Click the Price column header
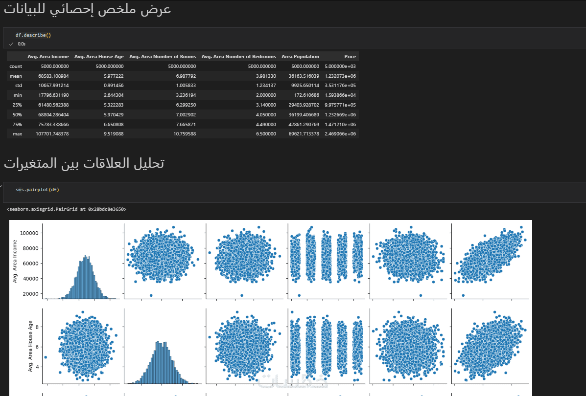Image resolution: width=586 pixels, height=396 pixels. pos(350,57)
